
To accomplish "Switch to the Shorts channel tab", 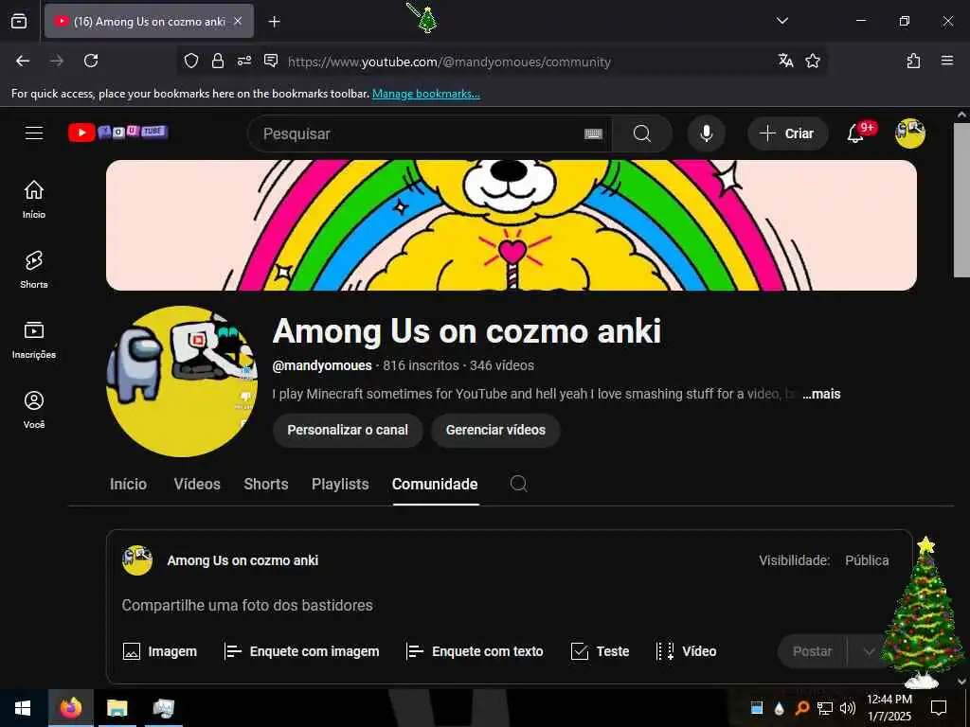I will click(x=266, y=484).
